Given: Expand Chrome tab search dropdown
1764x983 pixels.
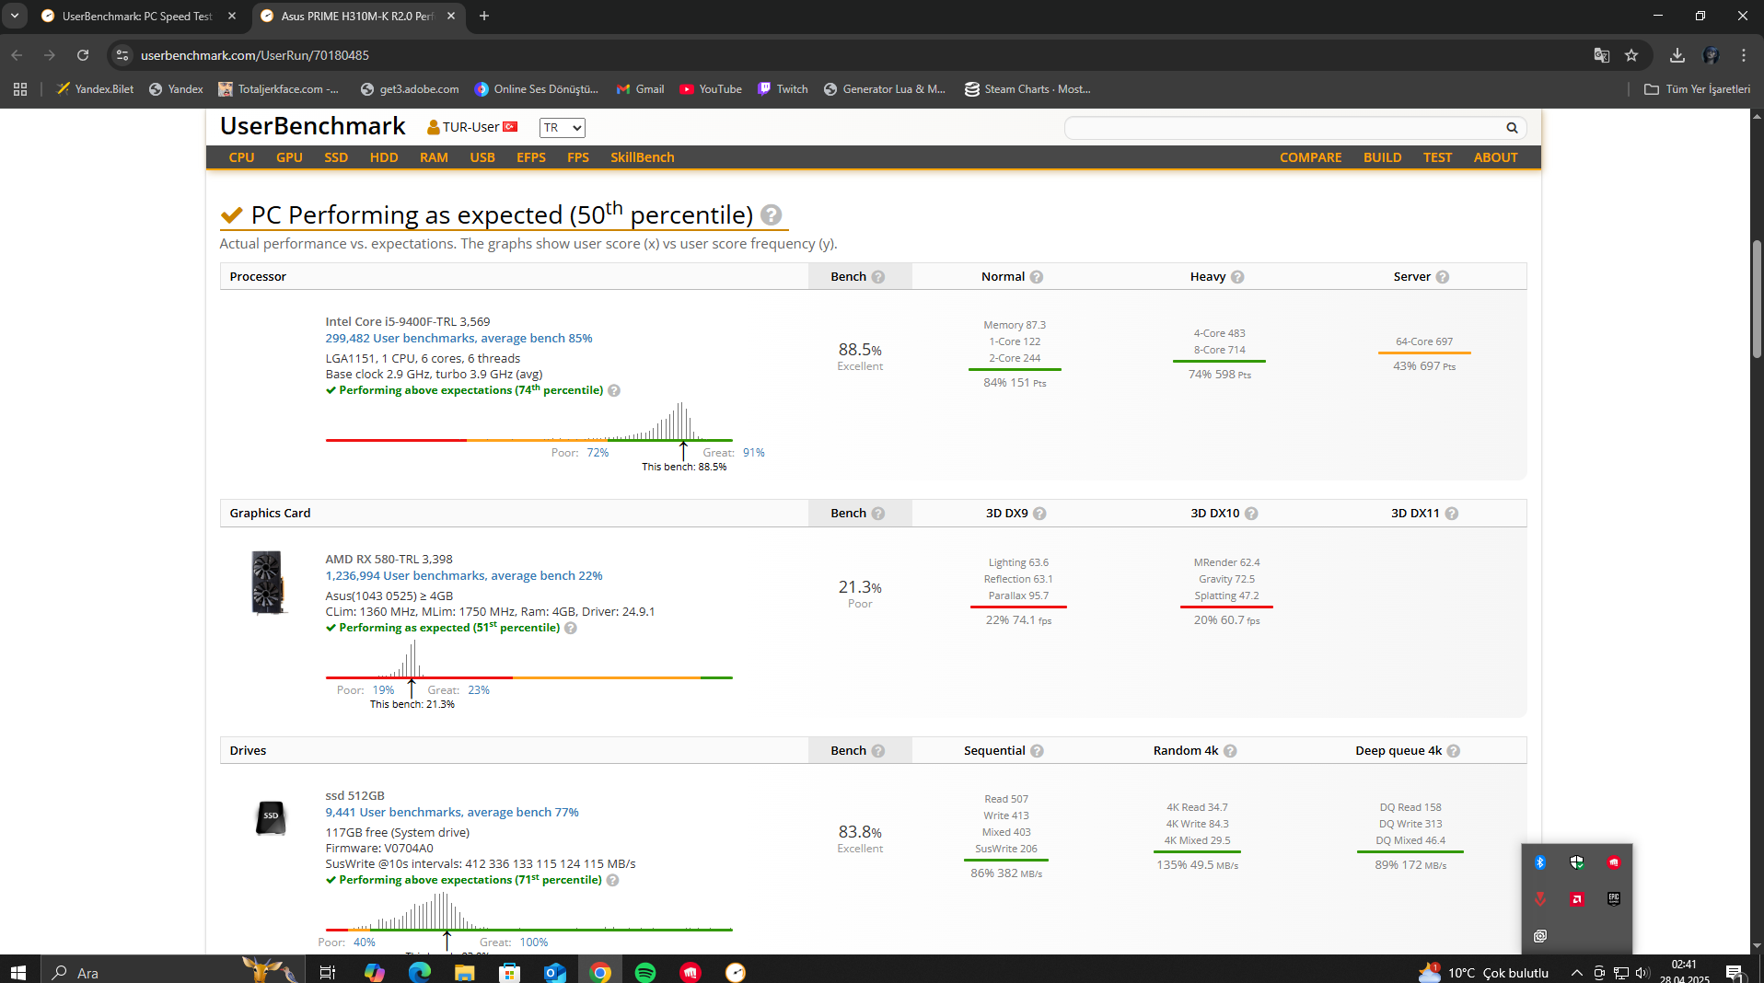Looking at the screenshot, I should [x=16, y=16].
